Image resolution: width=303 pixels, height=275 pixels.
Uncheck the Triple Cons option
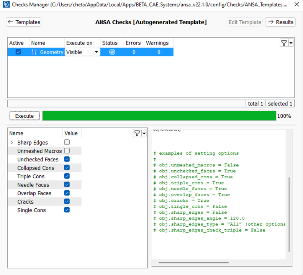pos(67,176)
